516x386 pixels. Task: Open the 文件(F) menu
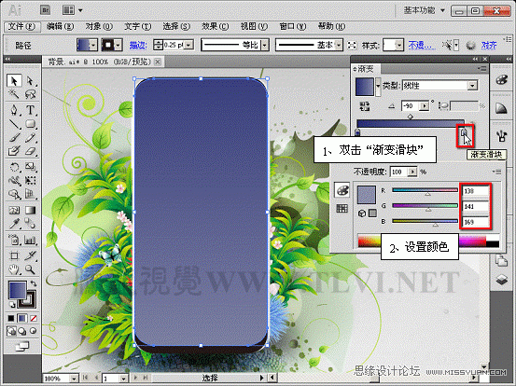pos(22,26)
